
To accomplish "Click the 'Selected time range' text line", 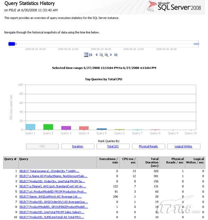I will coord(104,68).
